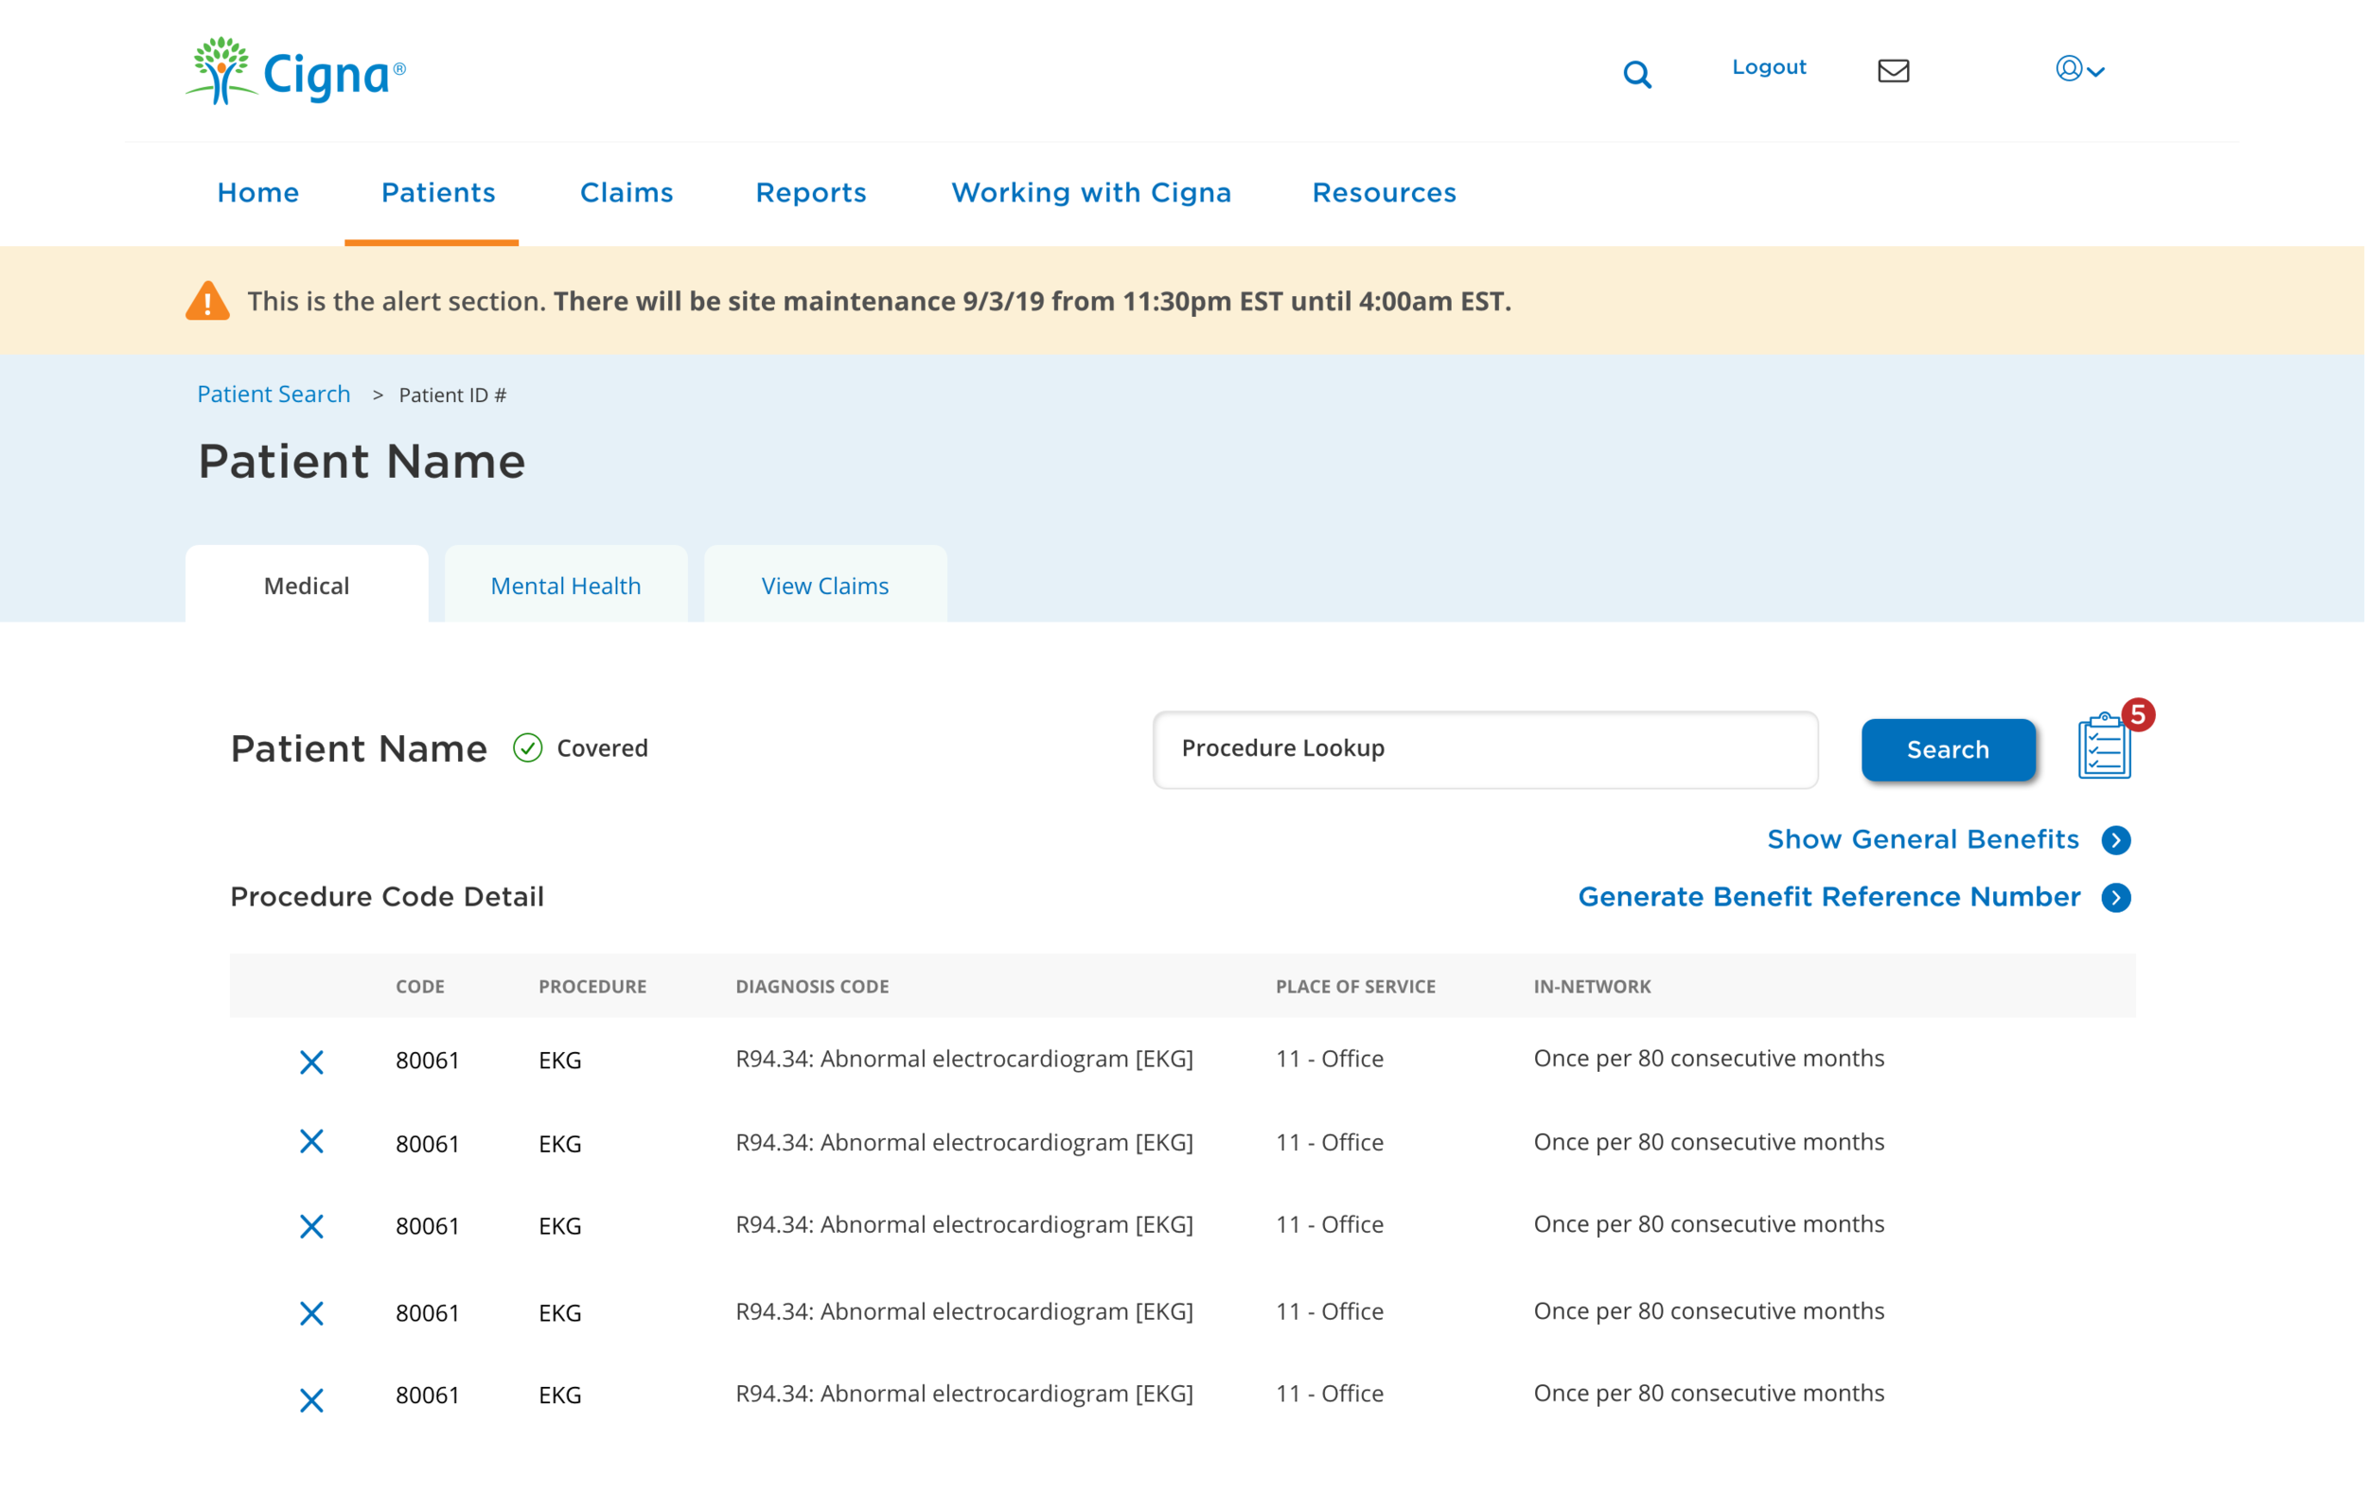
Task: Click arrow icon beside Show General Benefits
Action: click(2115, 840)
